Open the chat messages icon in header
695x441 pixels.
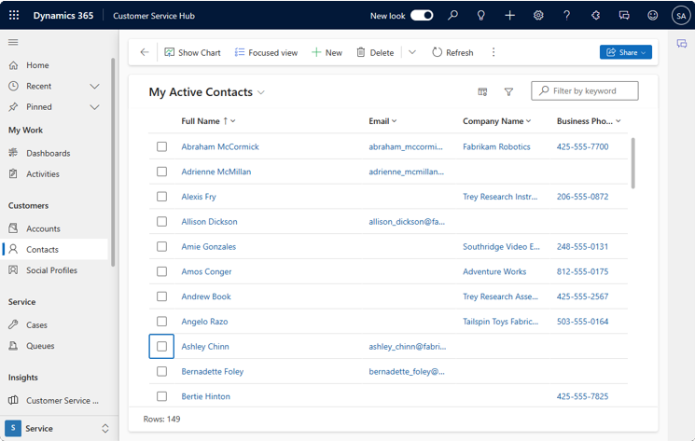pyautogui.click(x=624, y=16)
